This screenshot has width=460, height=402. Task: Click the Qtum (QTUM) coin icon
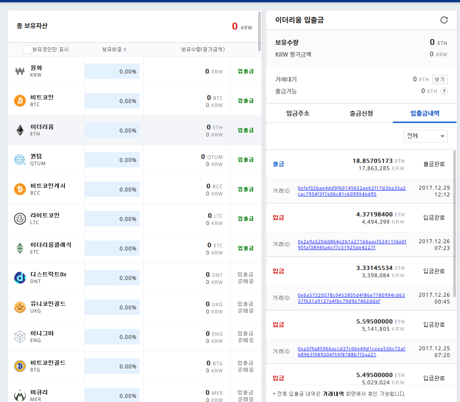click(20, 160)
